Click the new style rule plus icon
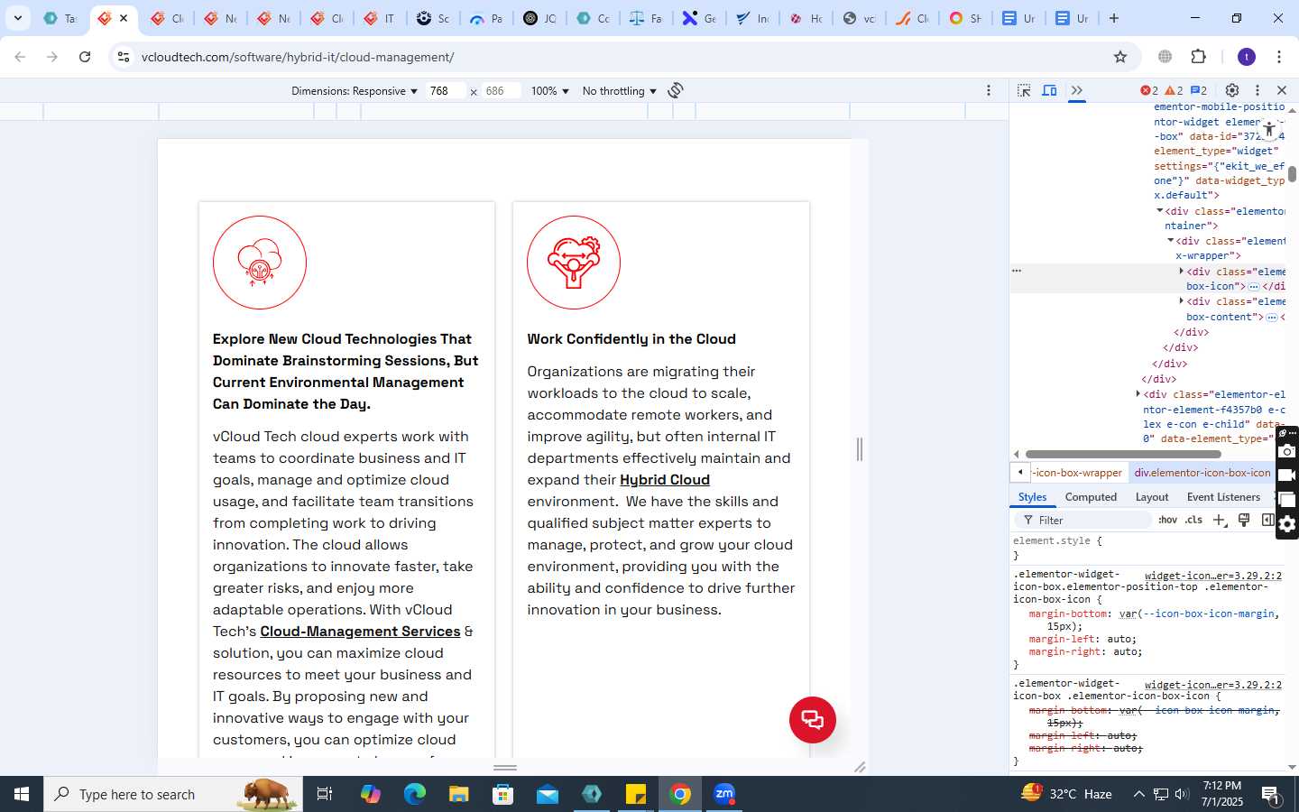1299x812 pixels. click(x=1220, y=520)
